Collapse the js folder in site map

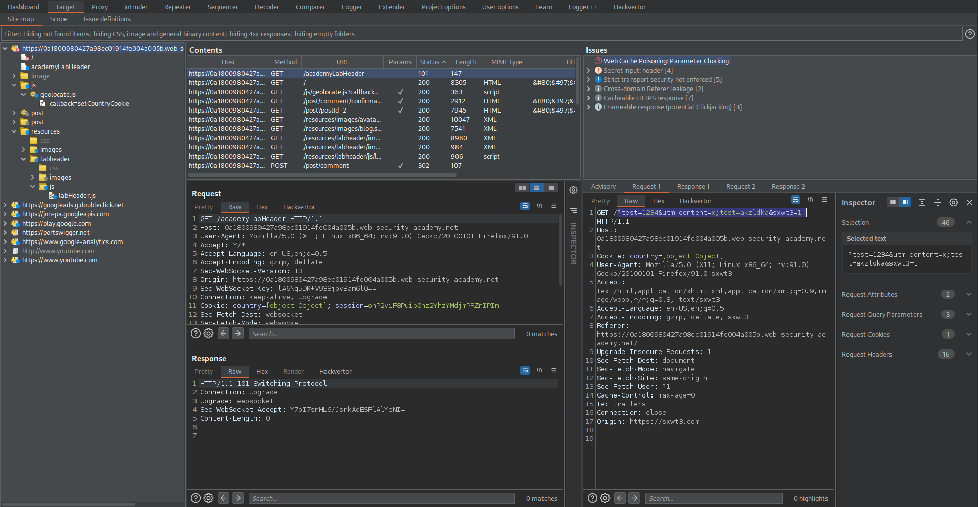point(14,85)
